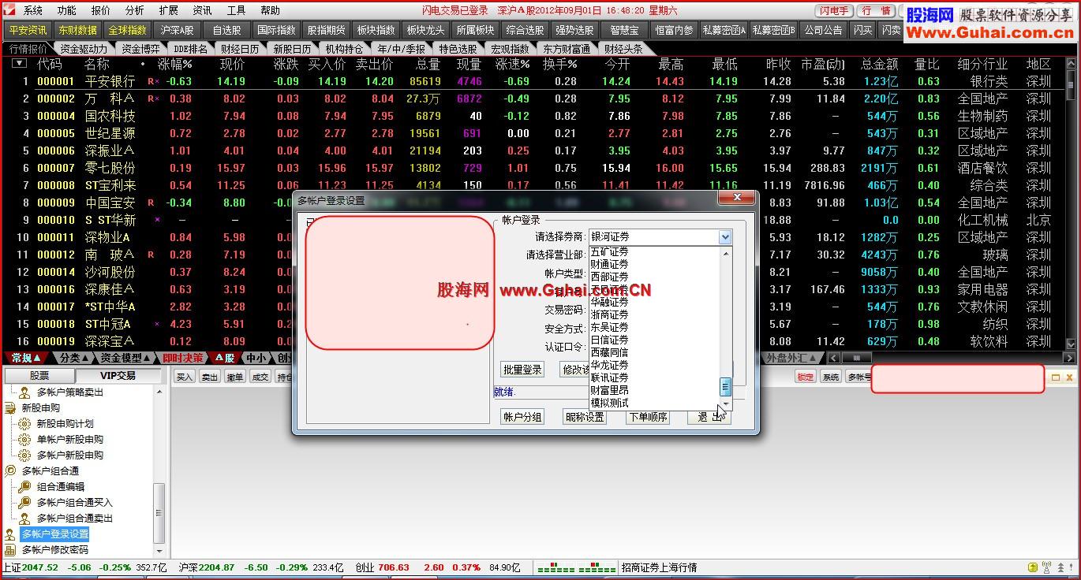Click the 买入 toolbar button
This screenshot has height=580, width=1081.
[x=185, y=377]
